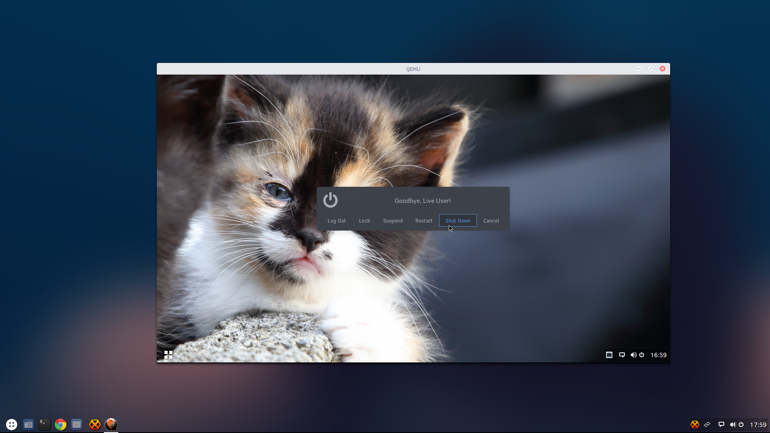Click the host panel volume icon

[x=733, y=424]
